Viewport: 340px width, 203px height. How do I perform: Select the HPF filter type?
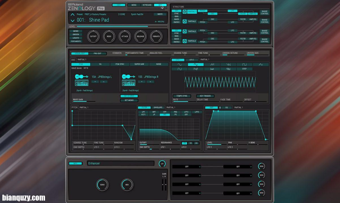165,112
